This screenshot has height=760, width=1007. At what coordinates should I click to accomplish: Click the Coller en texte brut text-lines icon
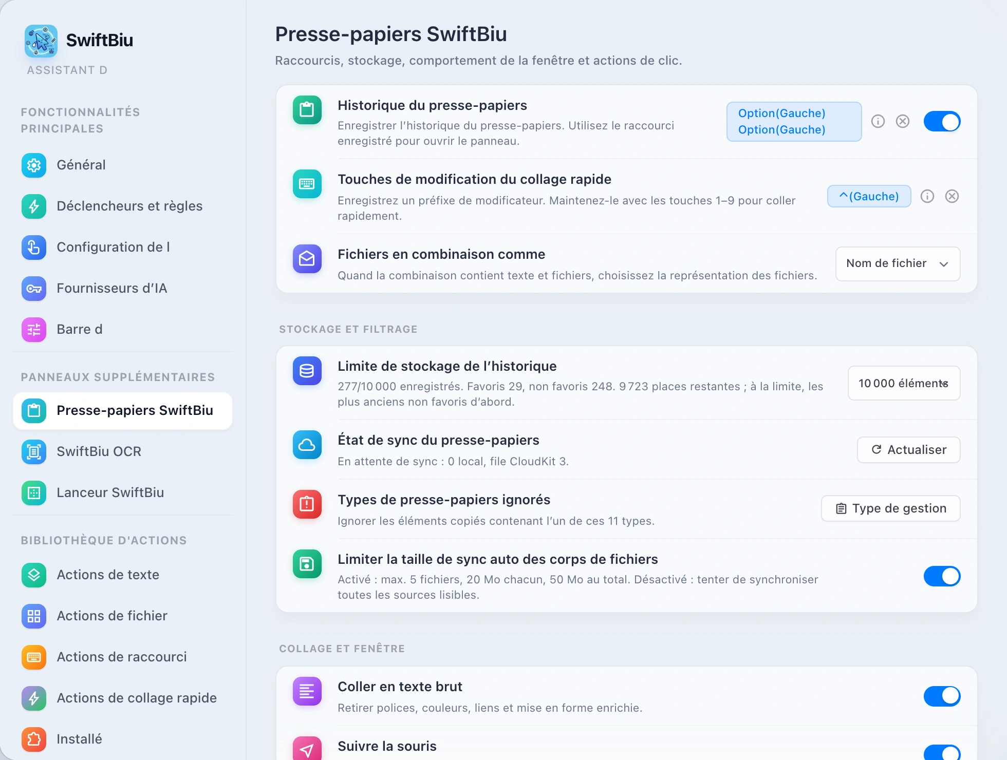point(307,691)
